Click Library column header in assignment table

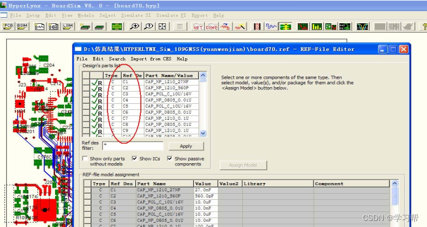coord(278,184)
